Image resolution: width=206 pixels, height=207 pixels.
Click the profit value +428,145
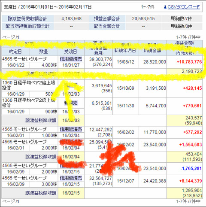pyautogui.click(x=192, y=88)
